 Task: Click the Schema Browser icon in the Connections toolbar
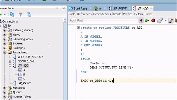click(x=29, y=14)
